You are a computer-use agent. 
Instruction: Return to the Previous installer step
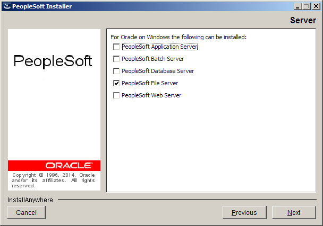pyautogui.click(x=244, y=212)
